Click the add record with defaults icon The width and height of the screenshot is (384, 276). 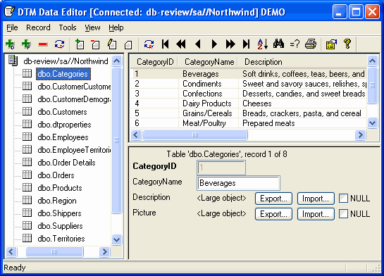coord(10,44)
